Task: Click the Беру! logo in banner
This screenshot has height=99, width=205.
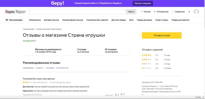Action: (x=57, y=3)
